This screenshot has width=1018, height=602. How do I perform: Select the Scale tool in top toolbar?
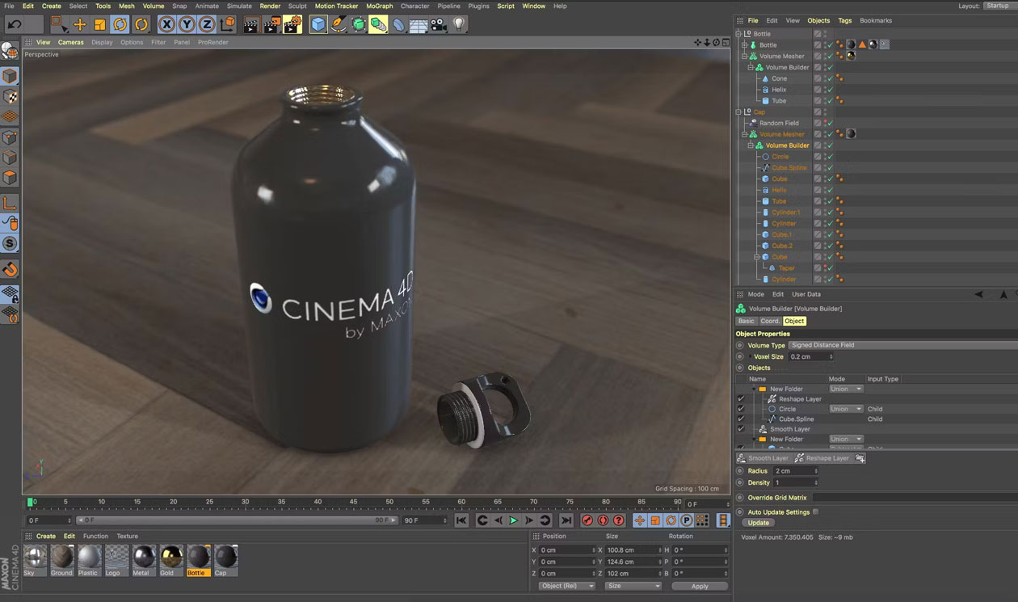tap(100, 24)
